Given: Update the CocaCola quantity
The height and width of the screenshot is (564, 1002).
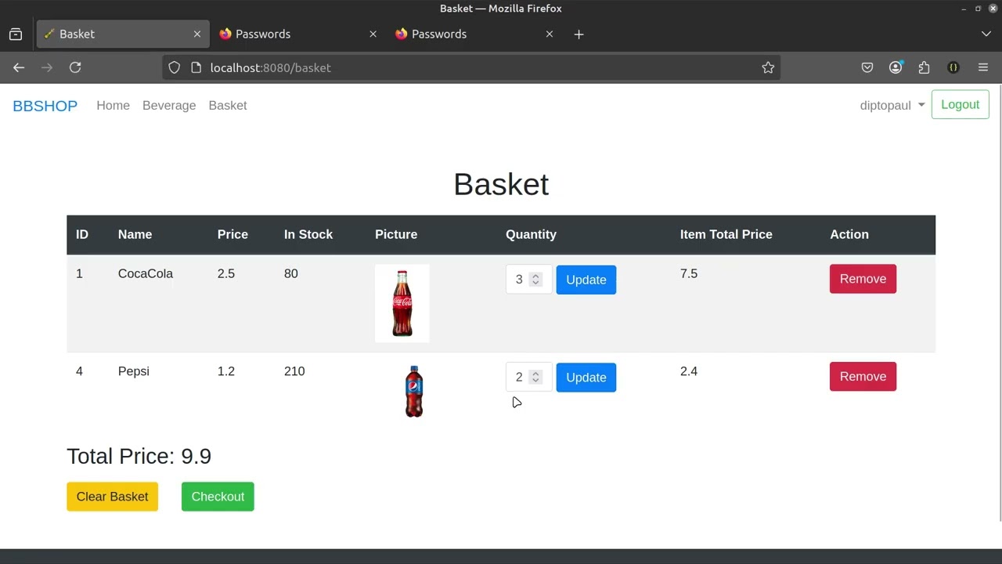Looking at the screenshot, I should point(586,280).
